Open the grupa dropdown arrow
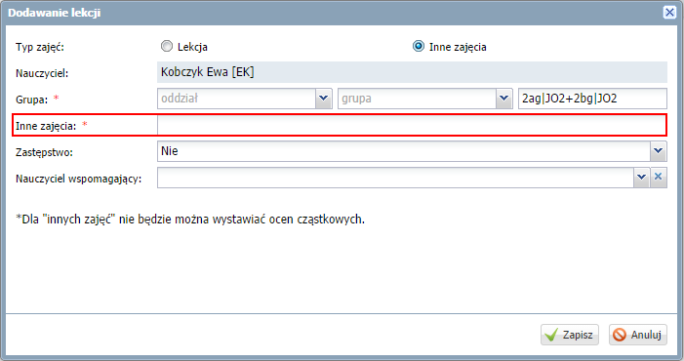Viewport: 684px width, 361px height. point(504,99)
